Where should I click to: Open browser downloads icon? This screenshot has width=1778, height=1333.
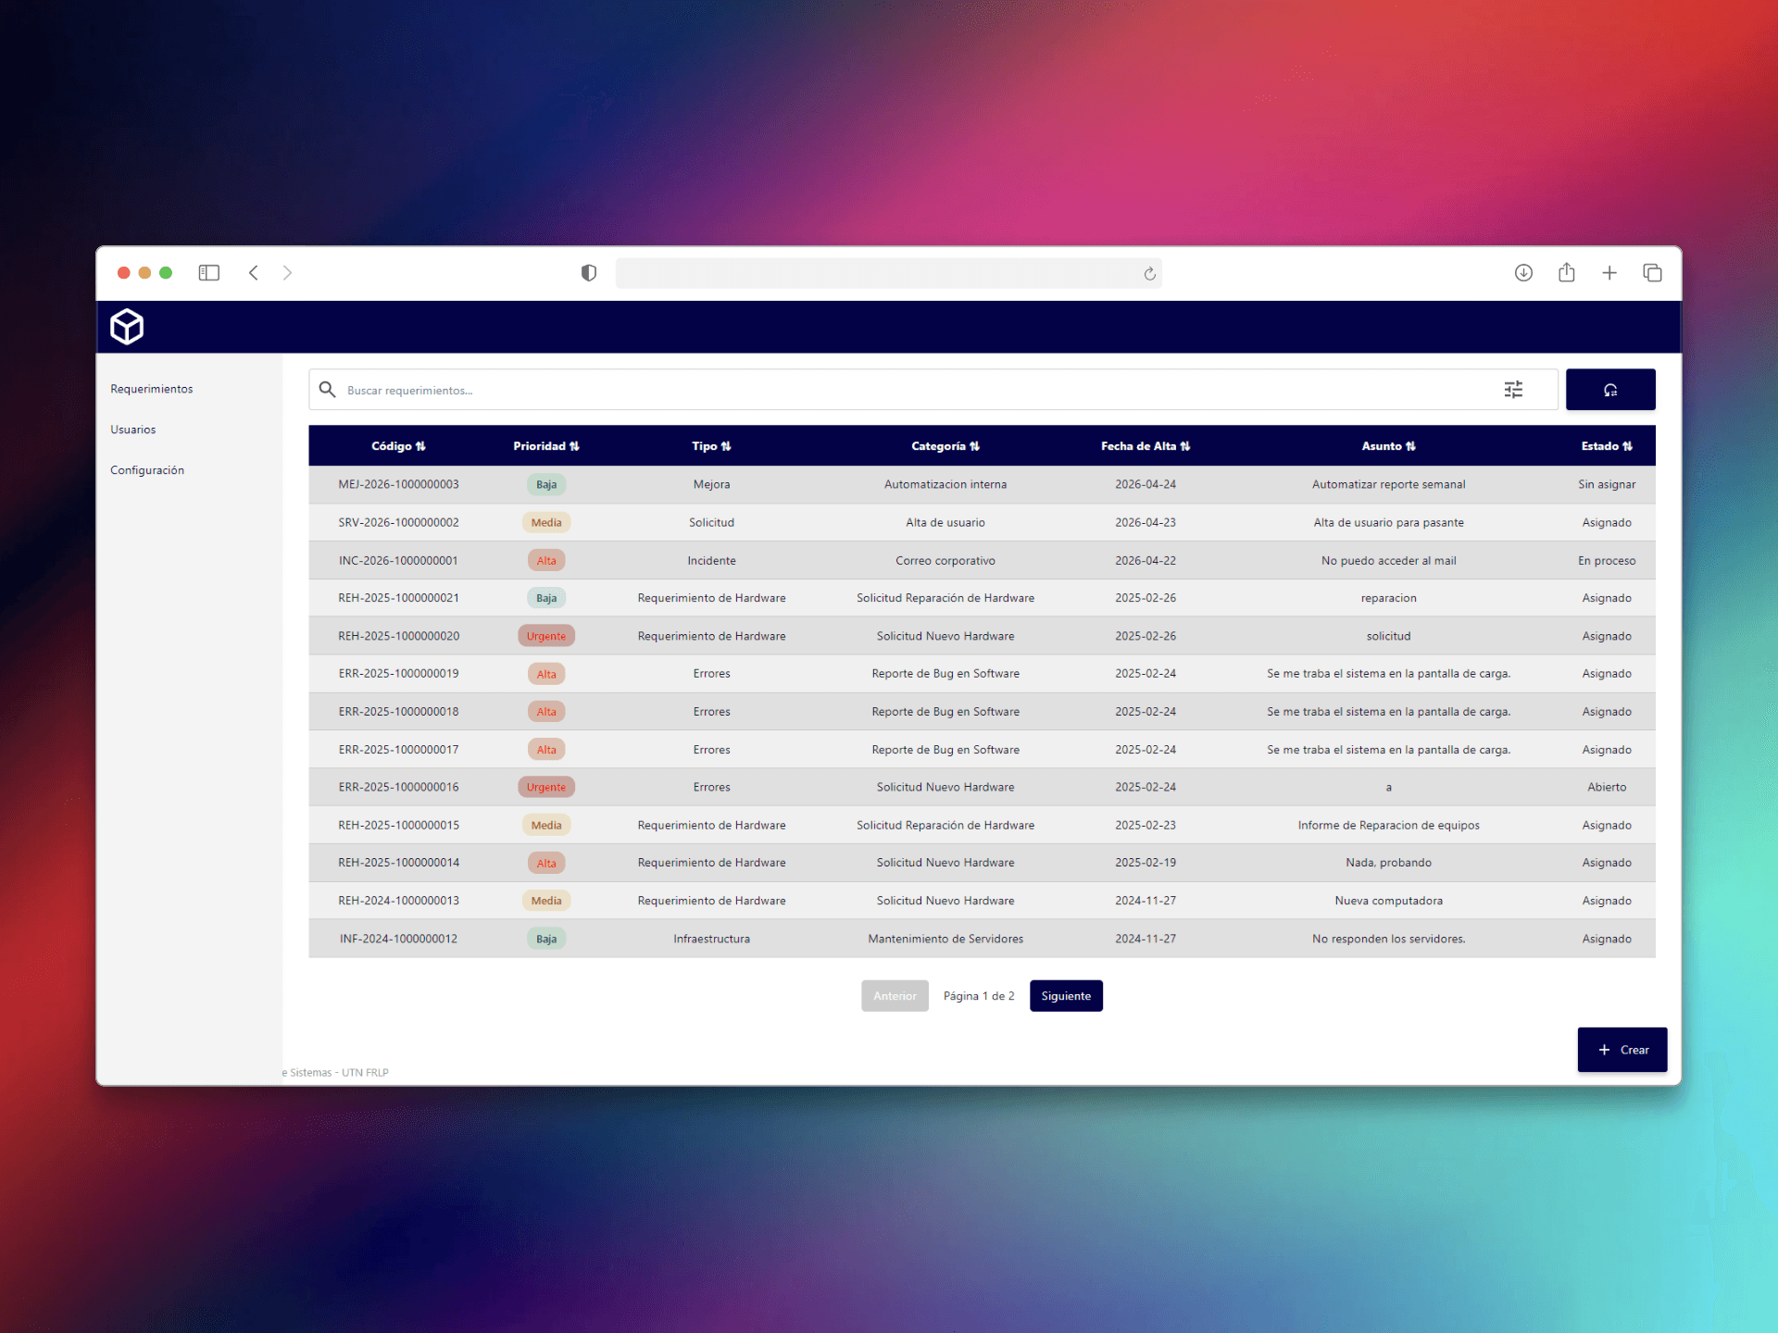click(x=1523, y=273)
